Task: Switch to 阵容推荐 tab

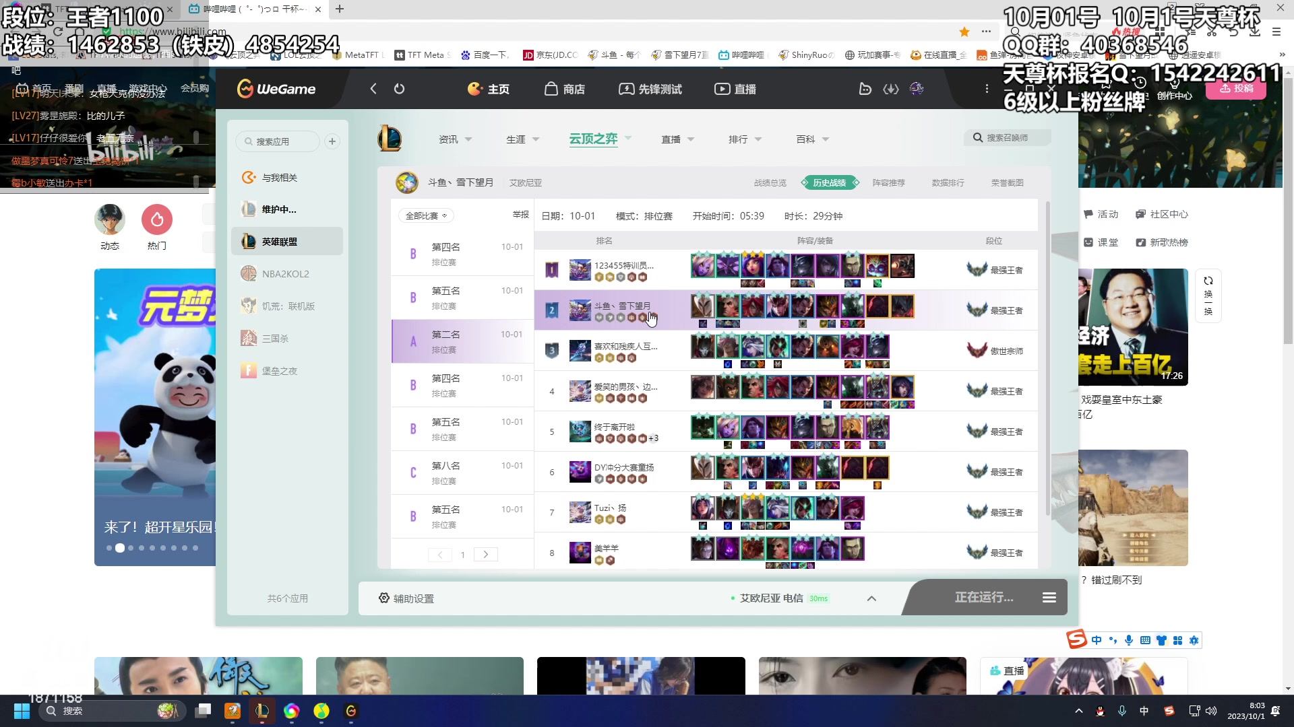Action: [889, 183]
